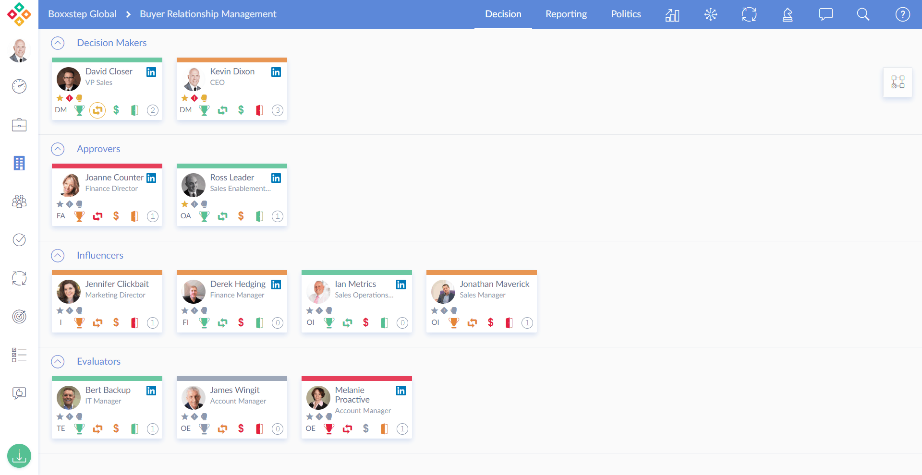Click Melanie Proactive's profile photo
This screenshot has height=475, width=922.
click(318, 398)
